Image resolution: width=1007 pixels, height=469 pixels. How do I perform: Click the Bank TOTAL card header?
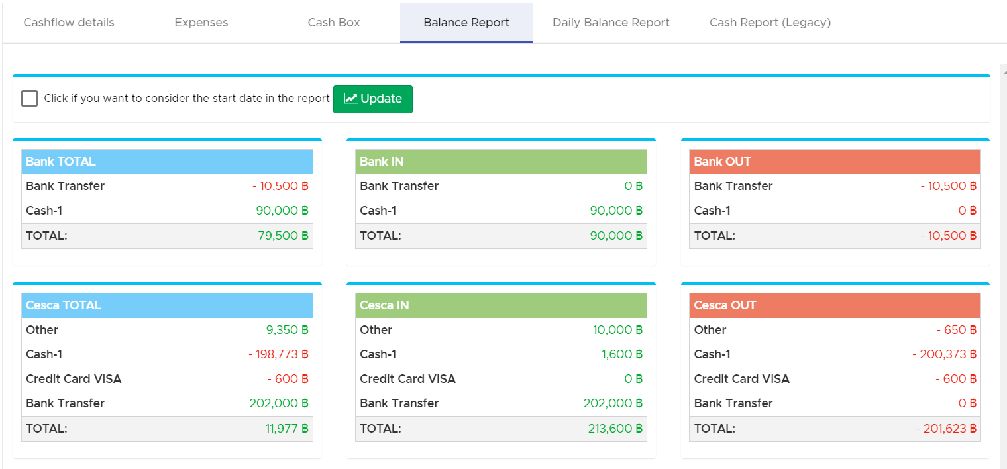tap(167, 162)
